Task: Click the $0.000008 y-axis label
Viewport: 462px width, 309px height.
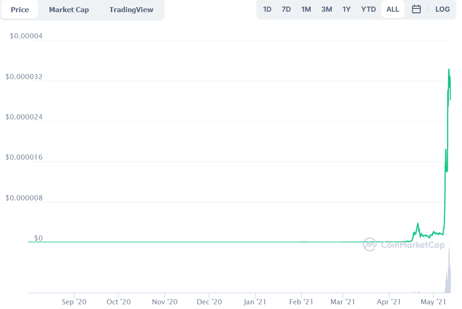Action: 24,198
